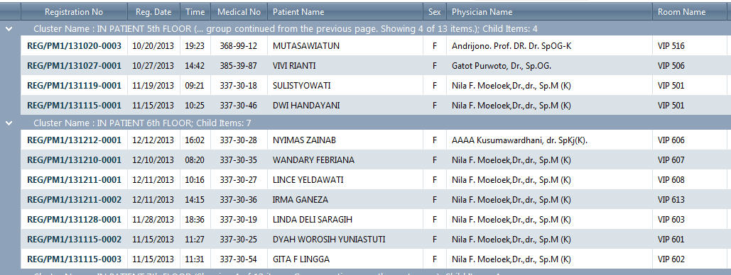Select NYIMAS ZAINAB patient row
The height and width of the screenshot is (275, 731).
coord(376,140)
